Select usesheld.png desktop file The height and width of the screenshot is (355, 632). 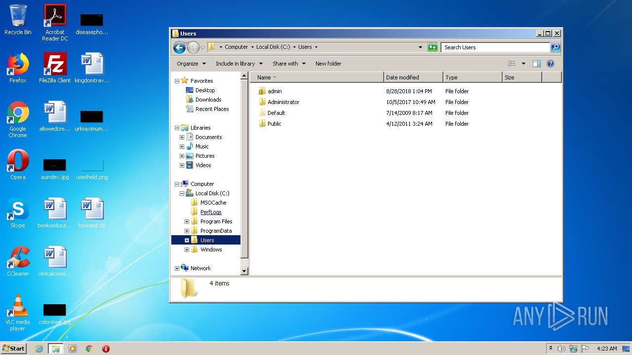pos(92,169)
